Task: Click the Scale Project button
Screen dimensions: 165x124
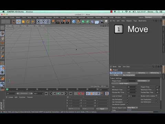Action: pos(124,83)
